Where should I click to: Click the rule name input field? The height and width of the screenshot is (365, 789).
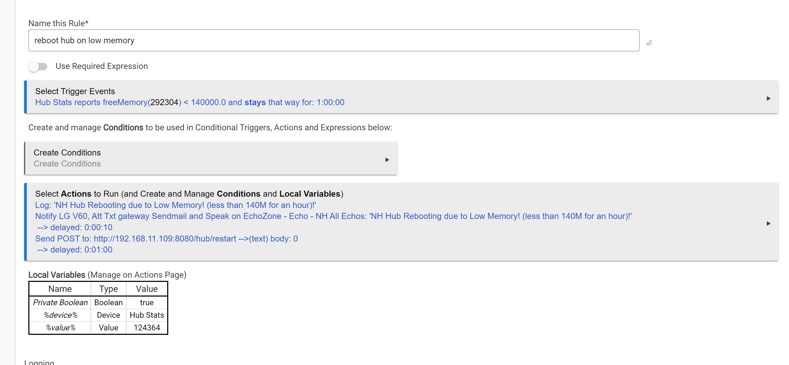(x=333, y=40)
